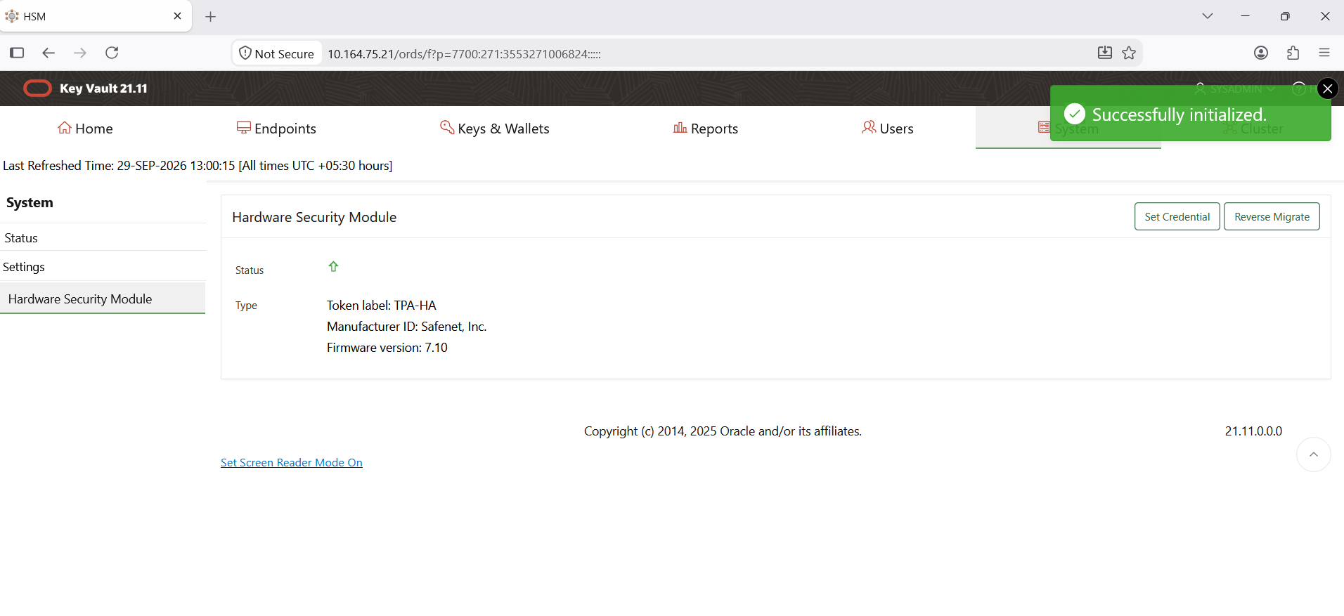Click Set Screen Reader Mode On link
The image size is (1344, 616).
[x=292, y=463]
